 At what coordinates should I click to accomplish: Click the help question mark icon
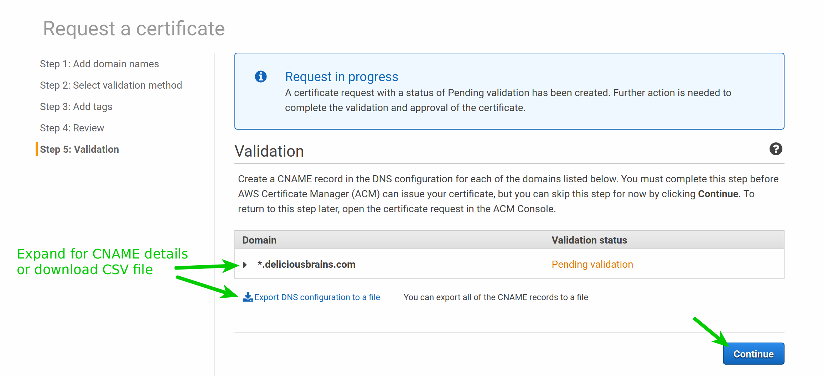click(776, 149)
